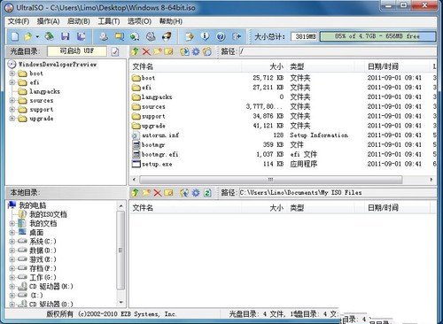Sort disc files by 日期/时间 column header
The image size is (443, 324).
click(x=397, y=66)
